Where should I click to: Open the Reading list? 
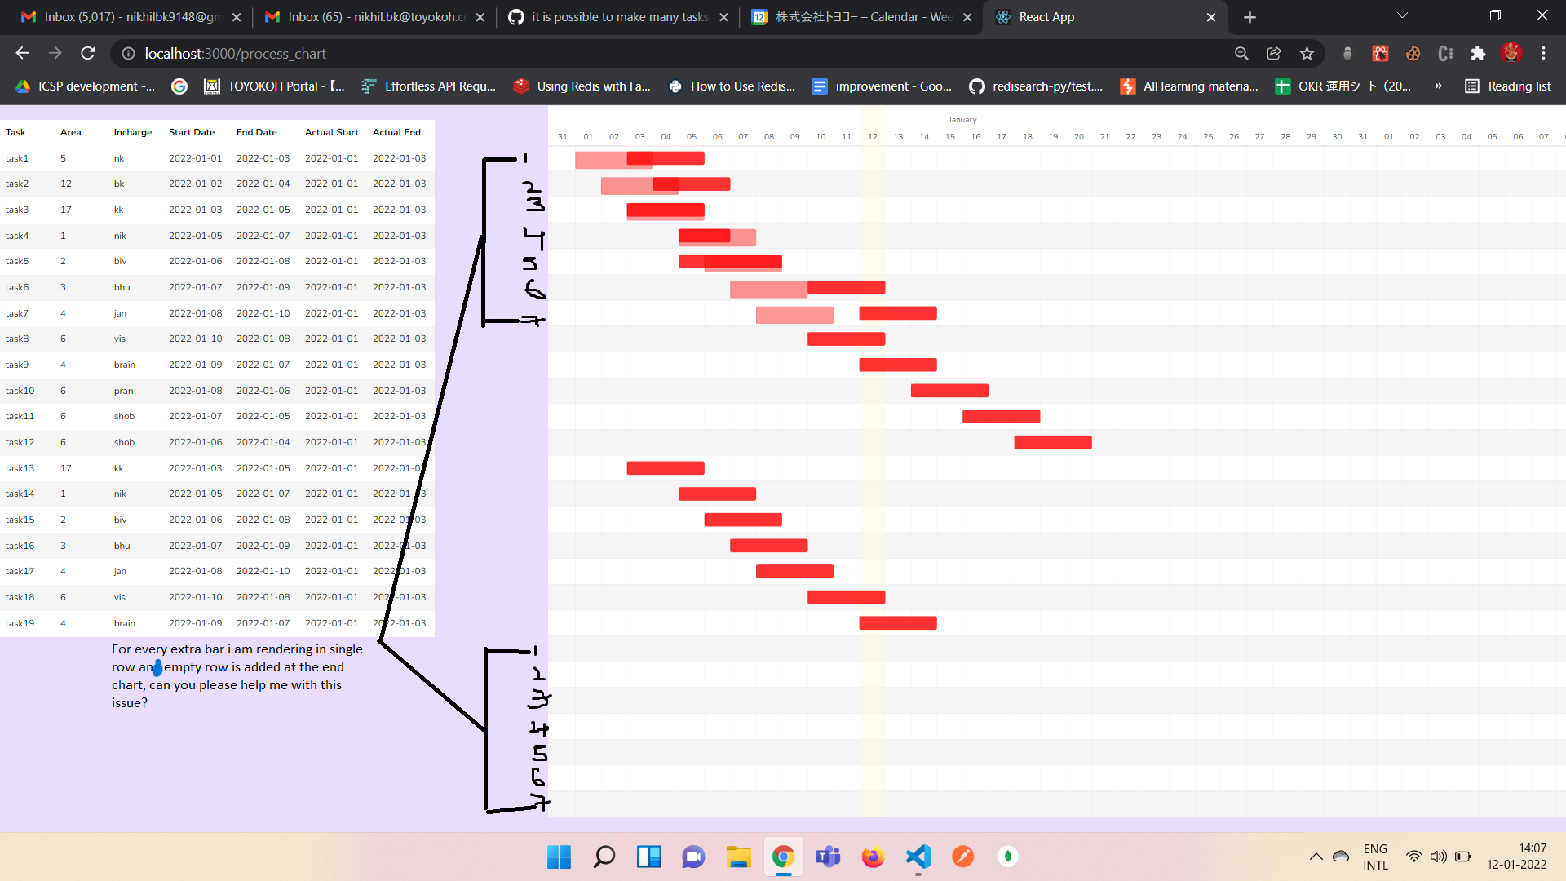click(1508, 86)
